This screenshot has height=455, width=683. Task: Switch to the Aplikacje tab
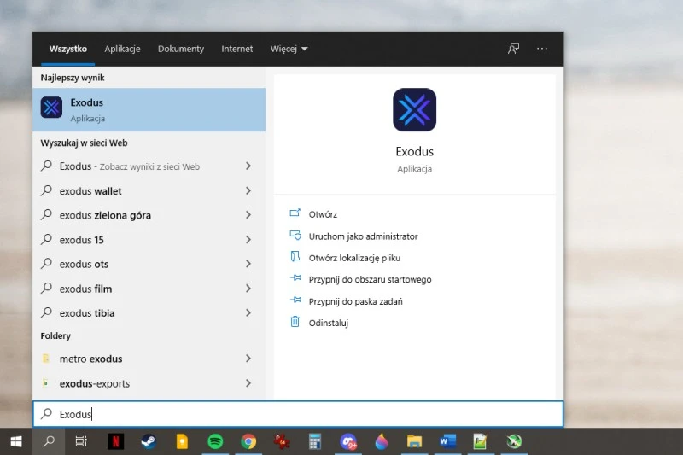[x=122, y=49]
